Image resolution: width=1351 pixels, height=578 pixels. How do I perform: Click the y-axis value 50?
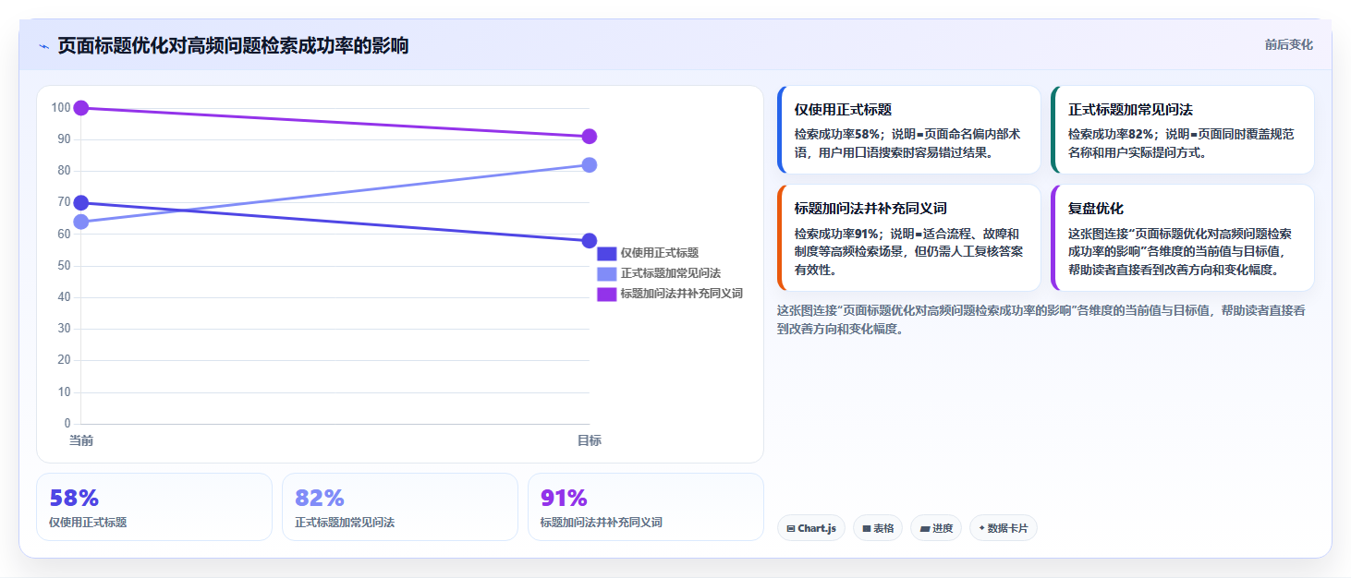(64, 266)
